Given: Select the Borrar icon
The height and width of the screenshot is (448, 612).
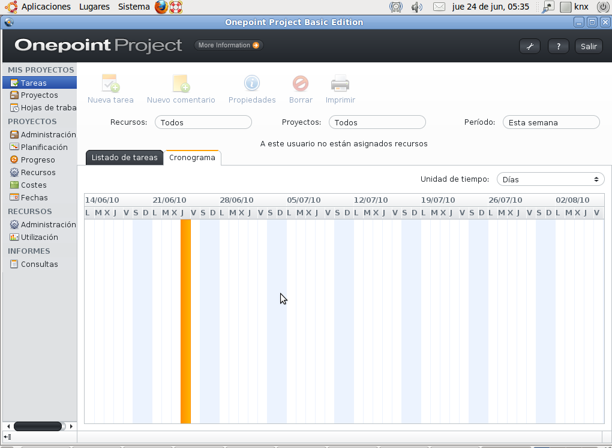Looking at the screenshot, I should [301, 84].
